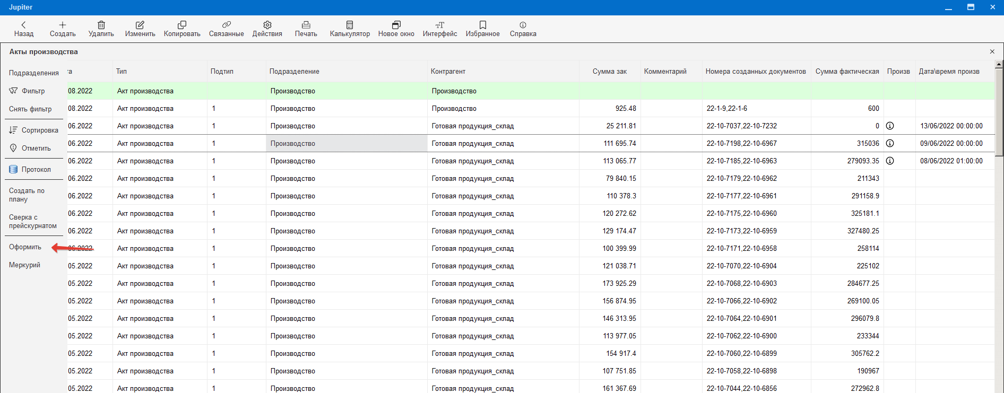The image size is (1004, 393).
Task: Click the Фильтр funnel icon
Action: (13, 91)
